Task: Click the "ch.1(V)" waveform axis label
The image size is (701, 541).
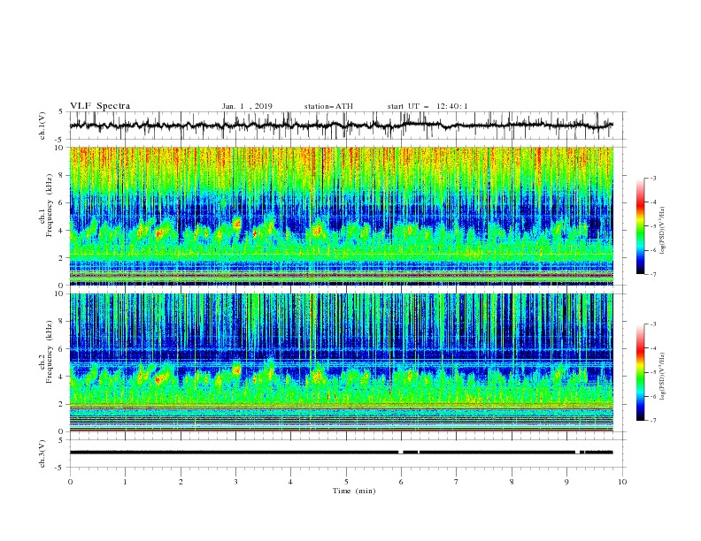Action: point(42,126)
